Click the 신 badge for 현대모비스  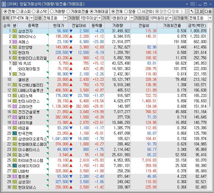click(x=15, y=187)
